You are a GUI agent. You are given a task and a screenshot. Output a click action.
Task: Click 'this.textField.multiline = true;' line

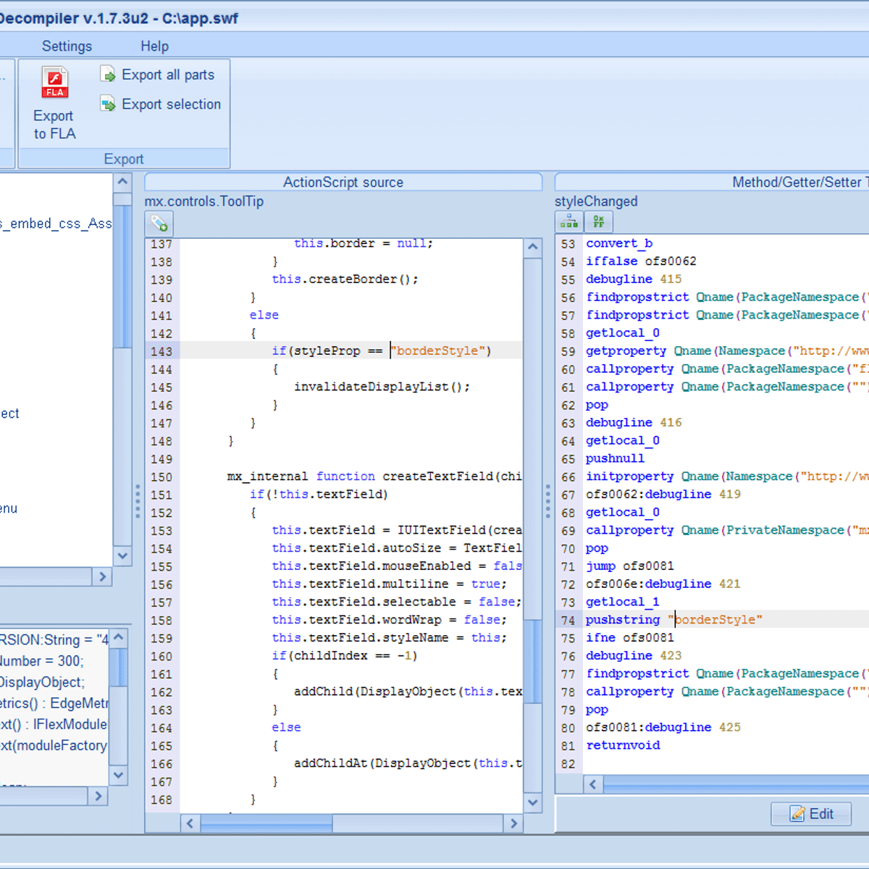390,584
